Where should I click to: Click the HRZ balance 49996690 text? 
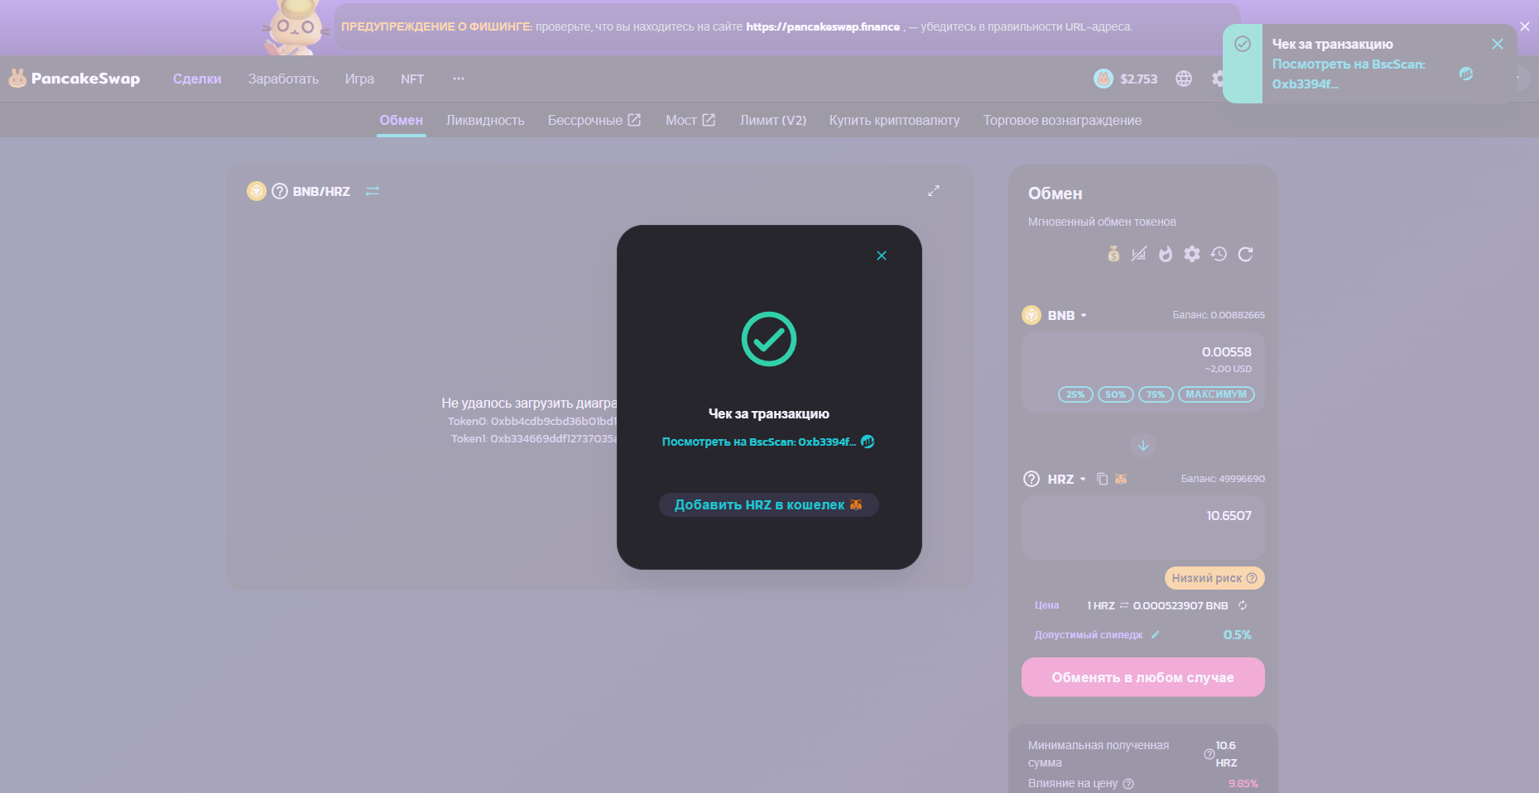tap(1223, 479)
